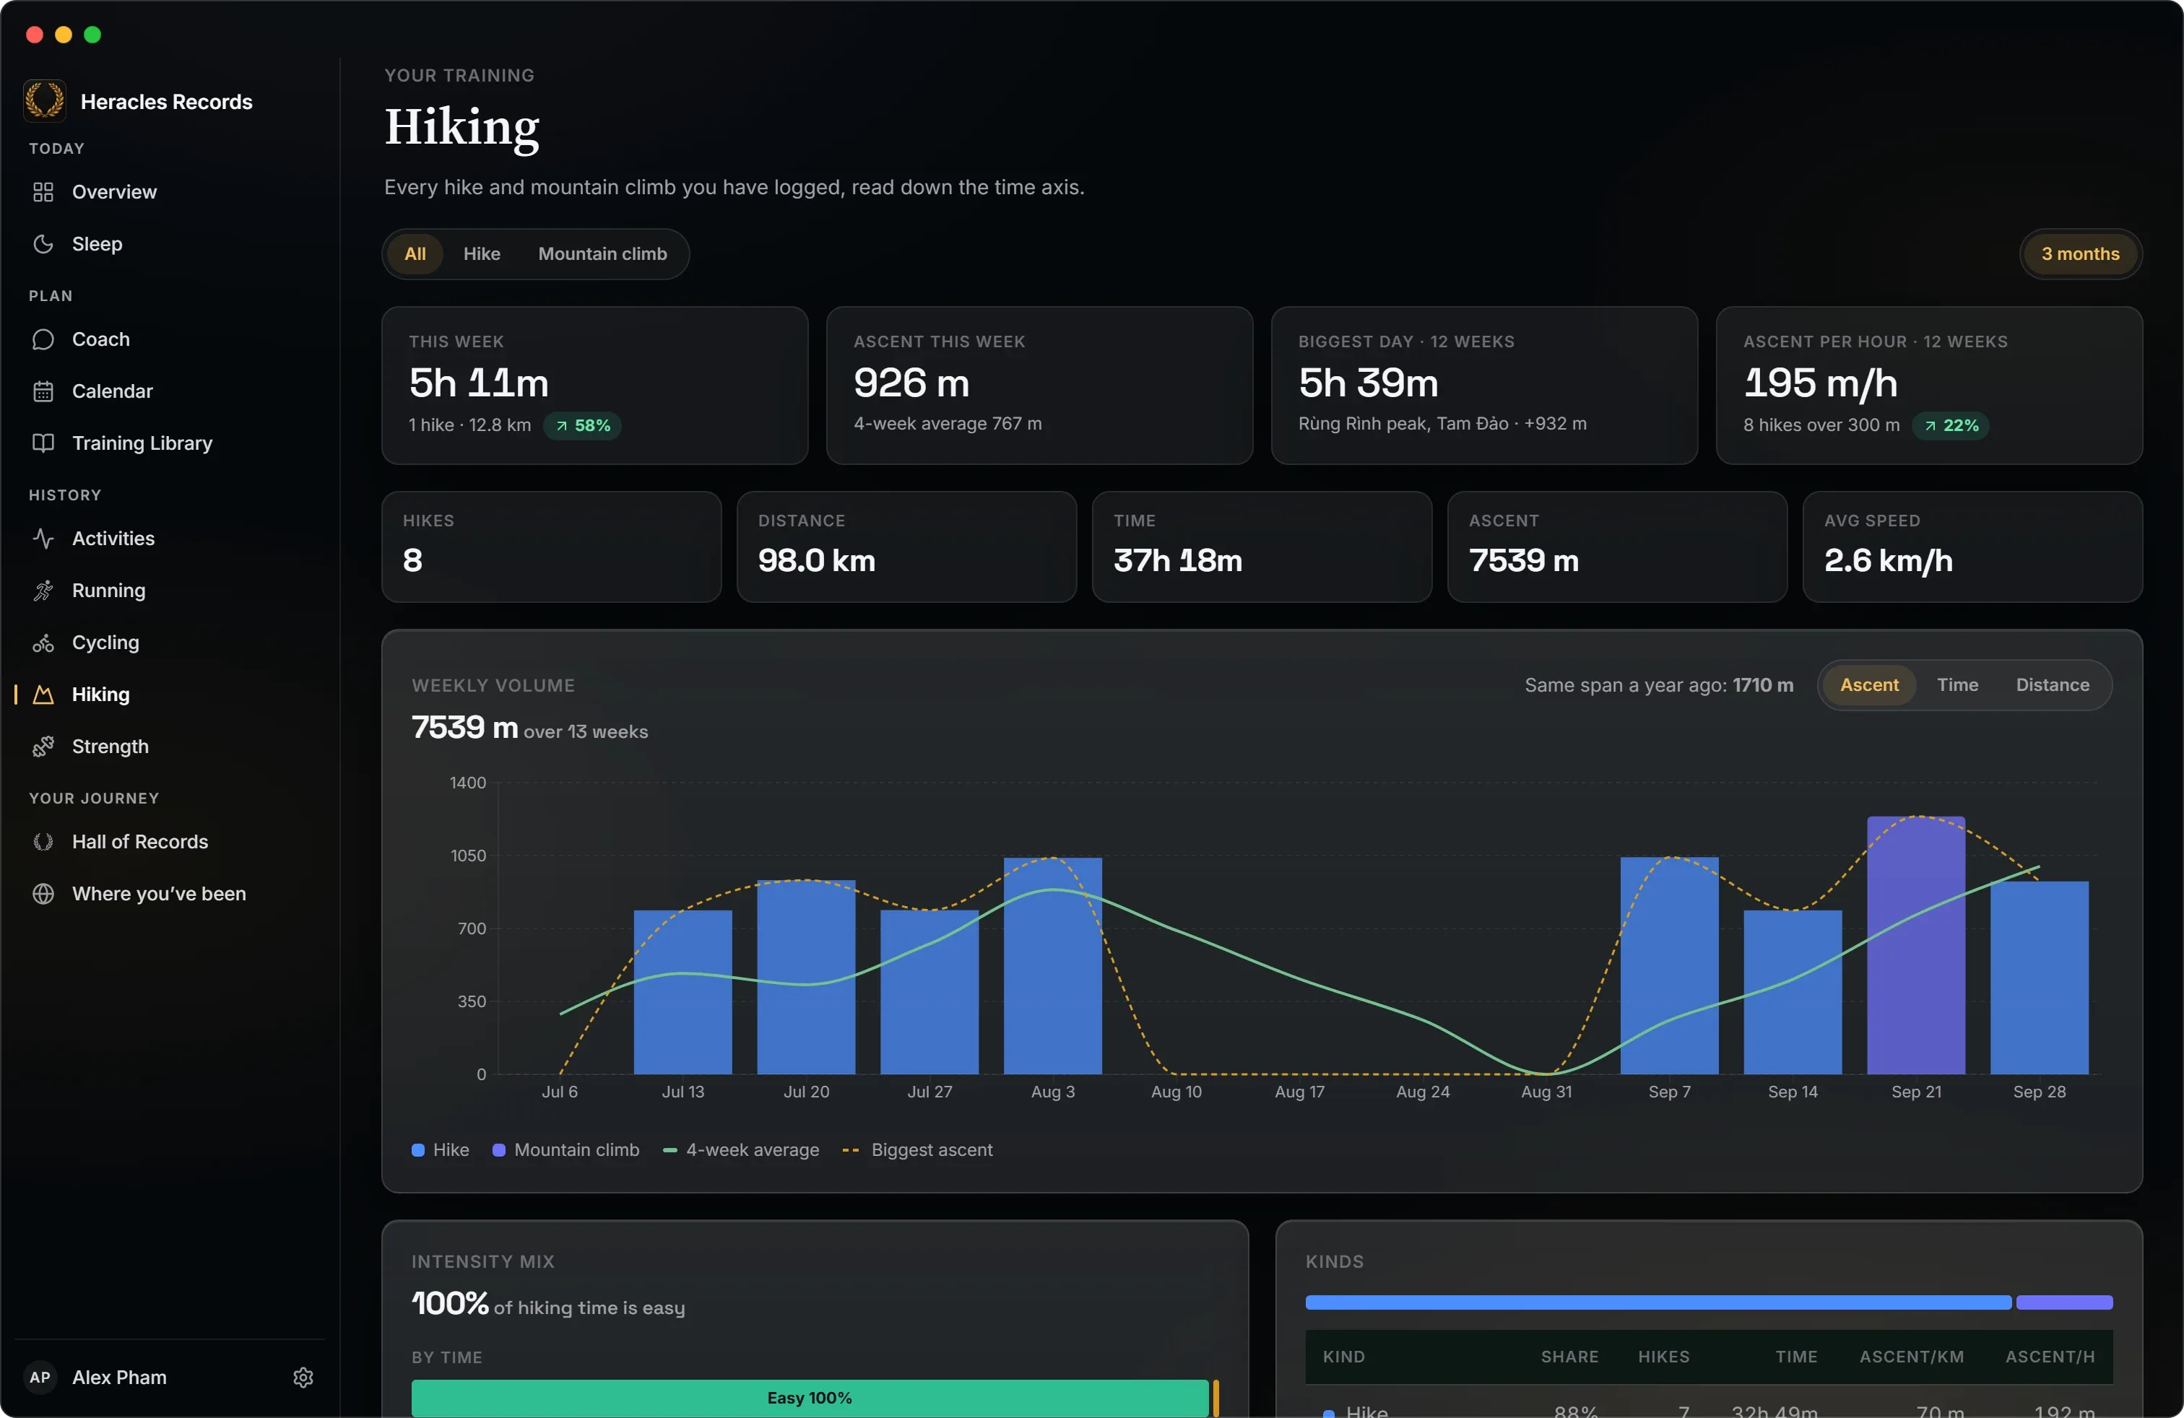The height and width of the screenshot is (1418, 2184).
Task: Click the globe icon for Where you've been
Action: tap(43, 895)
